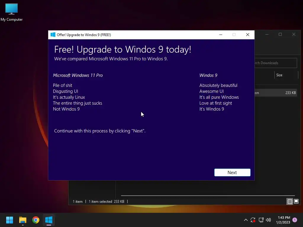Open My Computer desktop icon

(x=12, y=12)
